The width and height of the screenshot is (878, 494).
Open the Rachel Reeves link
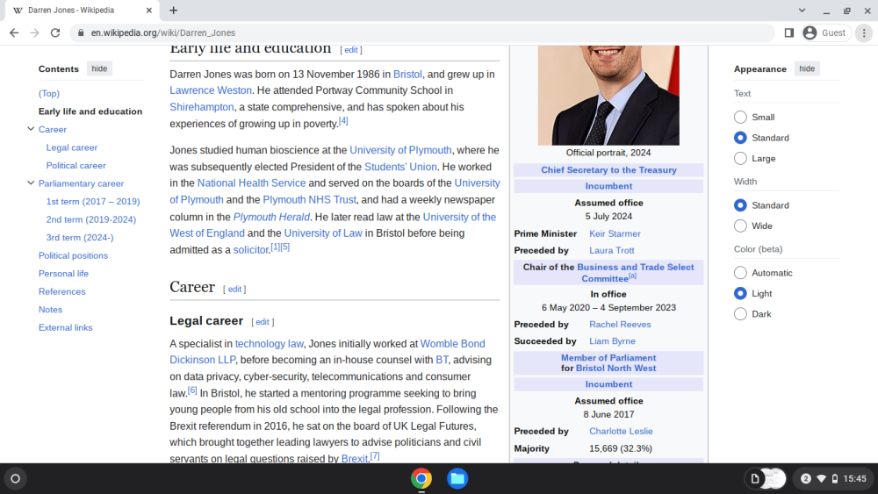(x=620, y=325)
